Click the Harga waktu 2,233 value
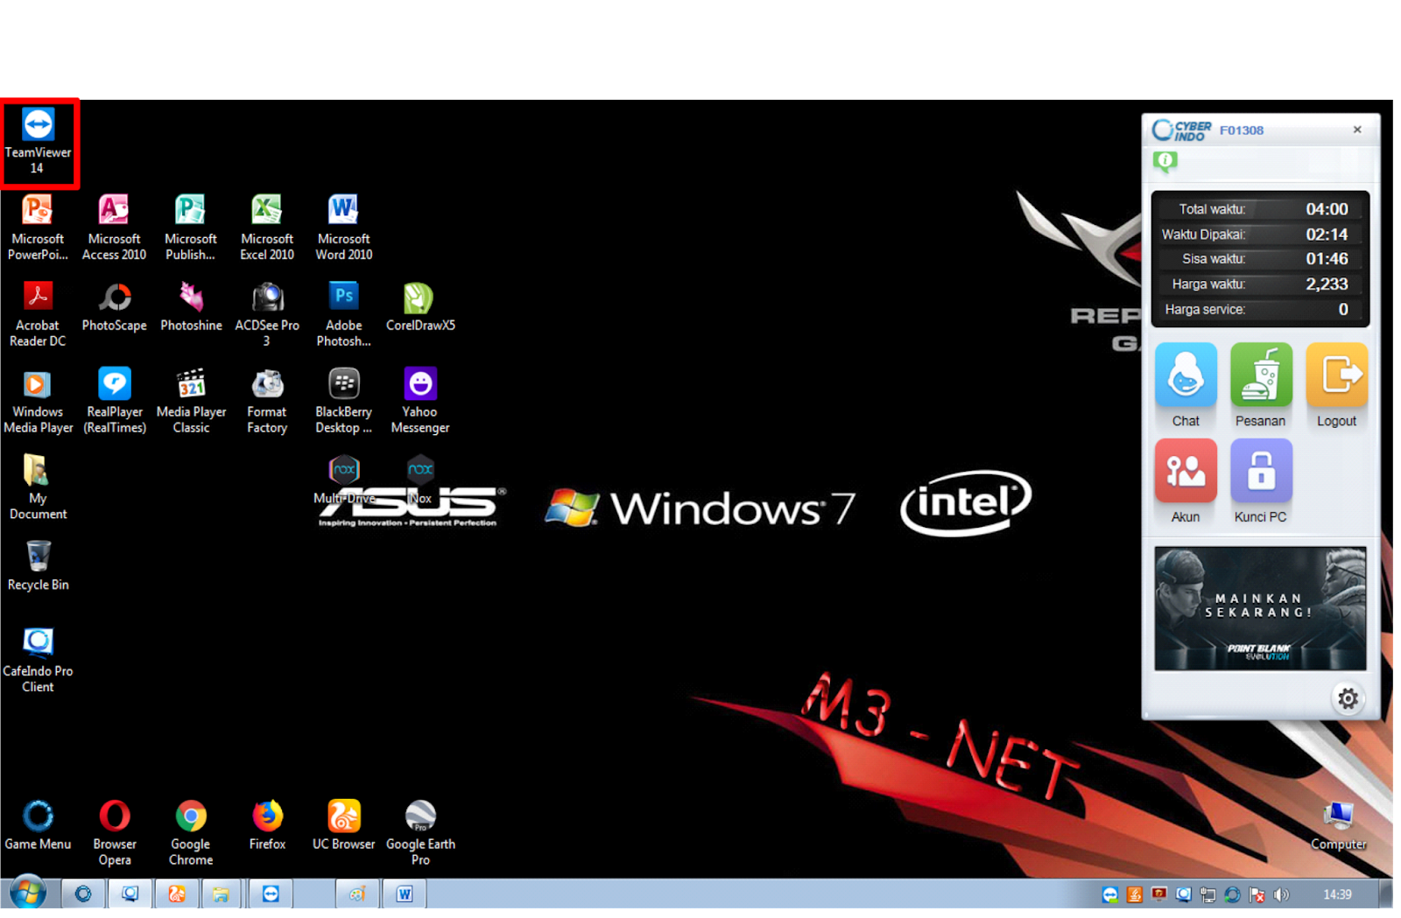This screenshot has height=918, width=1401. 1327,284
